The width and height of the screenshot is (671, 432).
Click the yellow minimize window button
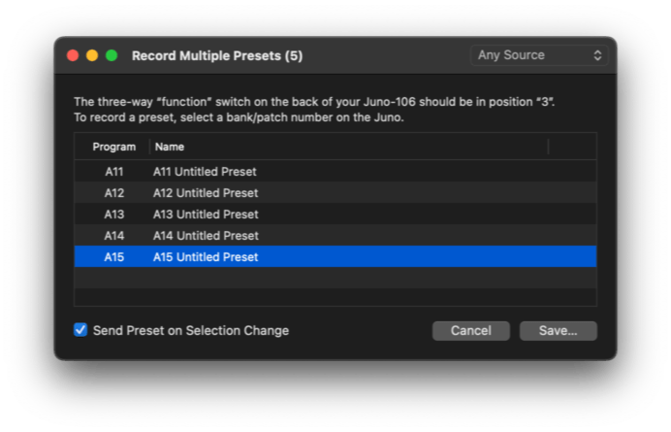[x=92, y=55]
